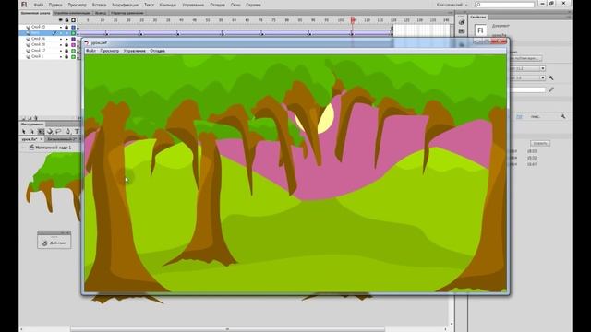
Task: Click the search magnifier icon in top search box
Action: [x=478, y=5]
